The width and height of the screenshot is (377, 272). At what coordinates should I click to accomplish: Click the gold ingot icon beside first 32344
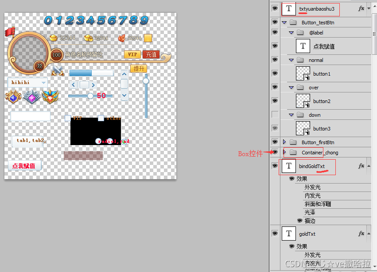[54, 38]
